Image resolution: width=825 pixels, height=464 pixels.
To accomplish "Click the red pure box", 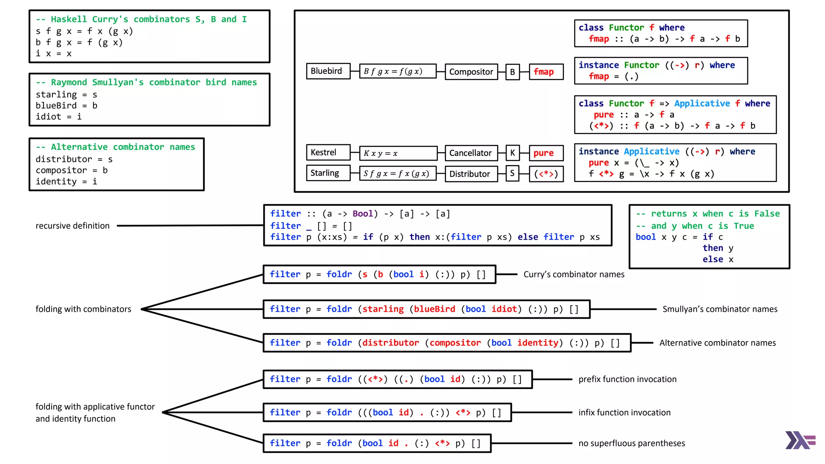I will click(x=545, y=153).
